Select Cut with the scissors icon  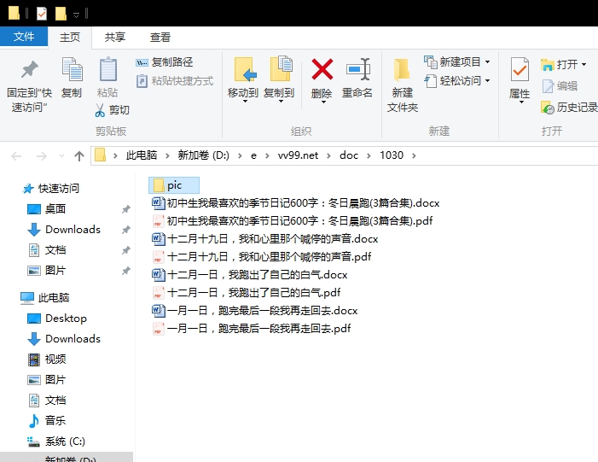click(112, 110)
